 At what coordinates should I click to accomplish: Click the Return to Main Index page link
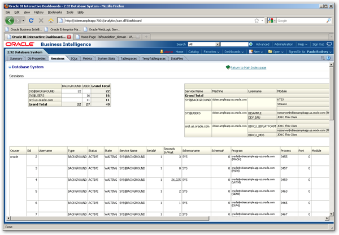[248, 68]
